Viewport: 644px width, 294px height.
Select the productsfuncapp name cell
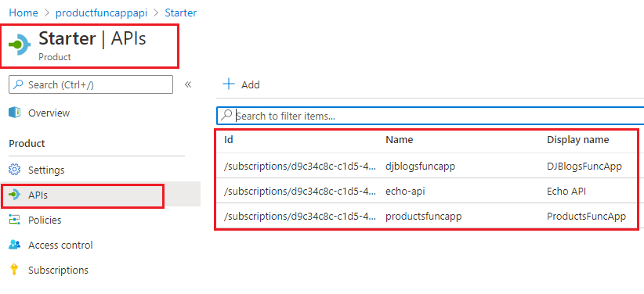pos(423,216)
